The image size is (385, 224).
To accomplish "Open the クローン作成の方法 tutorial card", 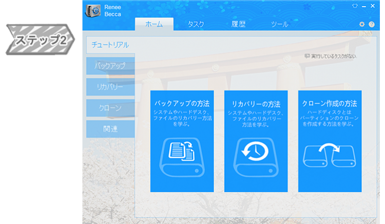I will pos(330,141).
